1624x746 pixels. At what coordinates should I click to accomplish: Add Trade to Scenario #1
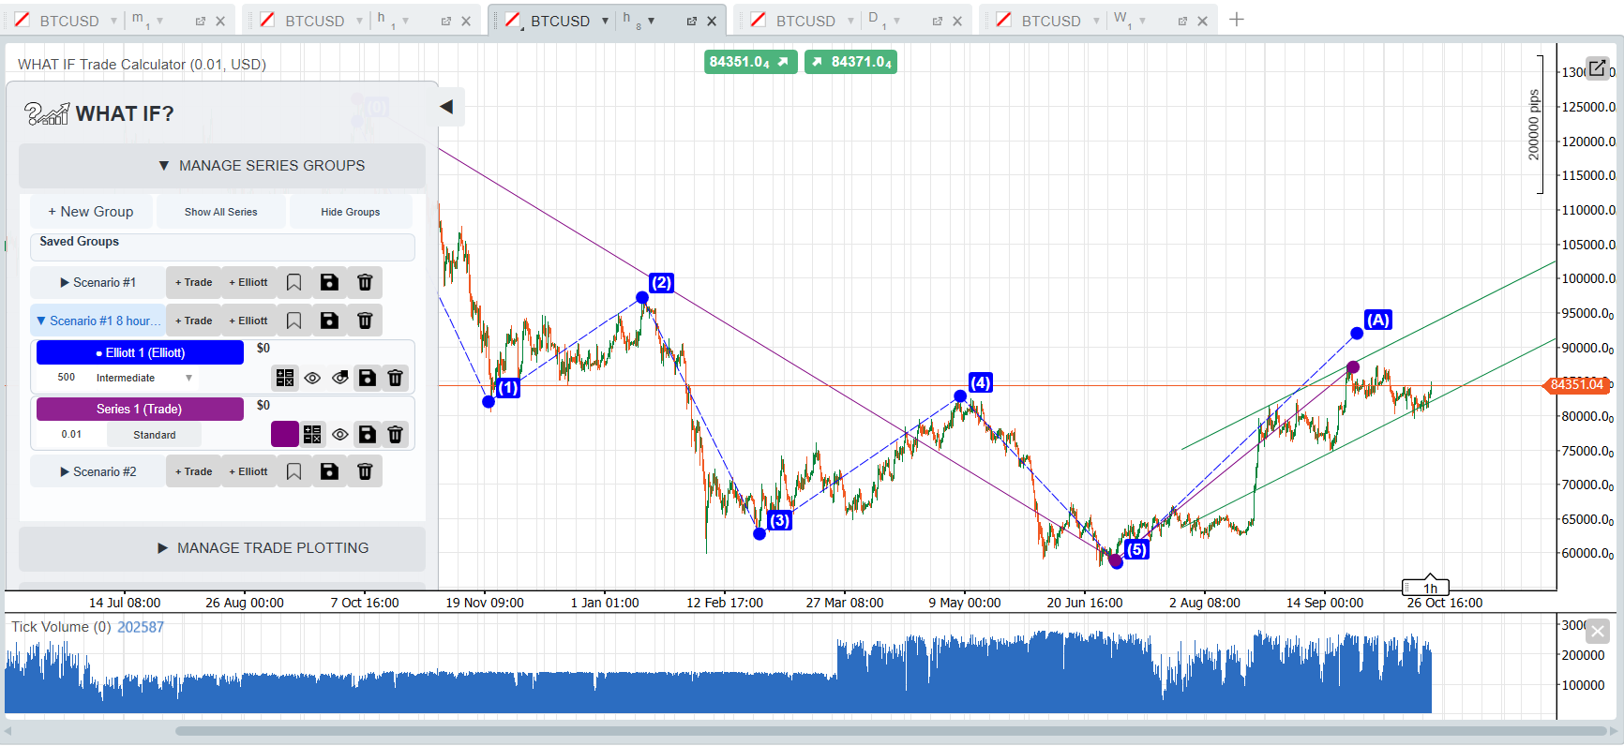click(193, 282)
